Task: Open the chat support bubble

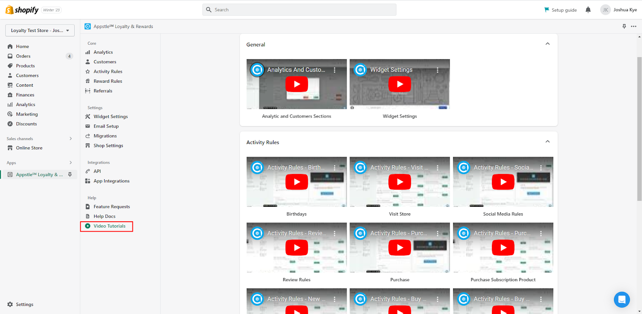Action: (x=622, y=299)
